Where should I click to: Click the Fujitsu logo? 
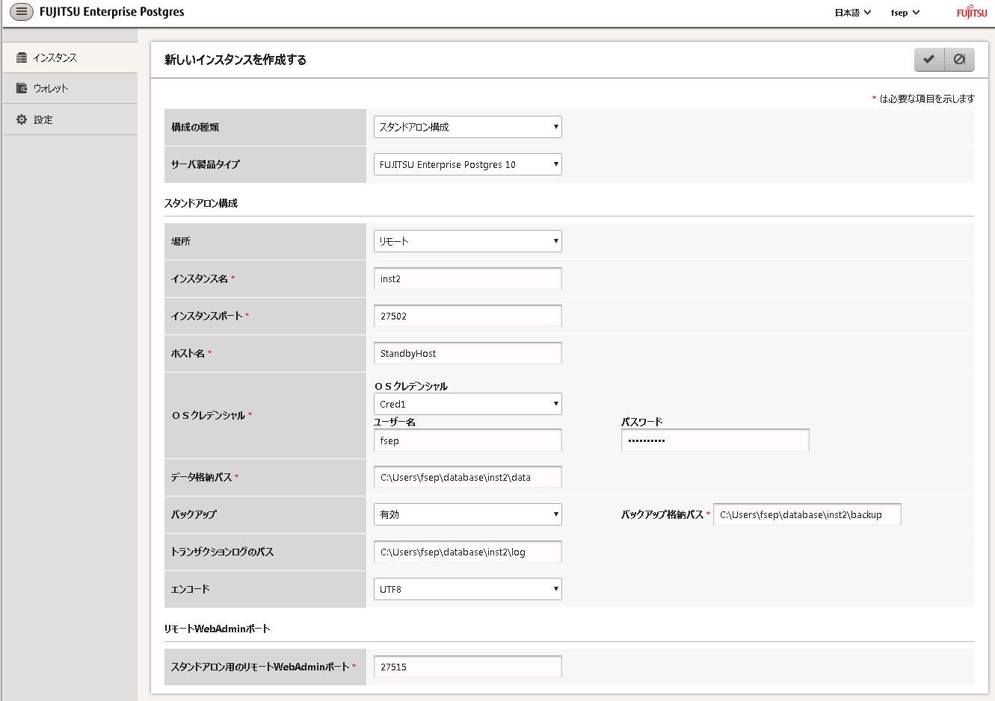point(972,12)
